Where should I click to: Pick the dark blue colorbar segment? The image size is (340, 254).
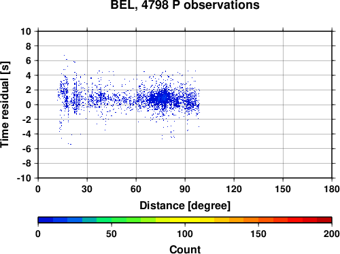(x=46, y=220)
